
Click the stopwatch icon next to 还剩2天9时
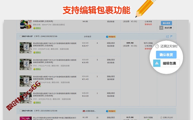pyautogui.click(x=157, y=46)
